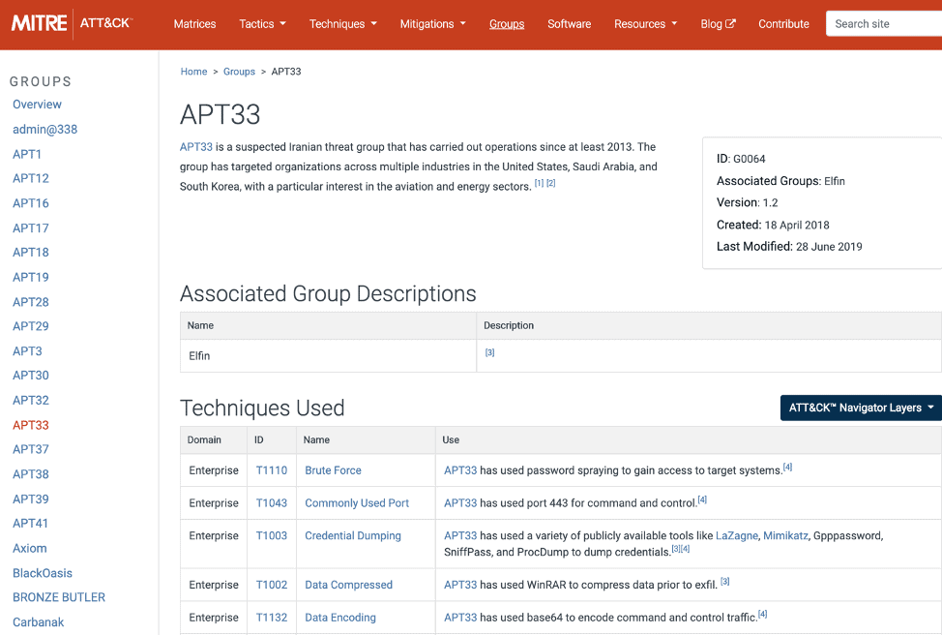Open the Matrices nav item
Viewport: 942px width, 635px height.
pyautogui.click(x=194, y=24)
